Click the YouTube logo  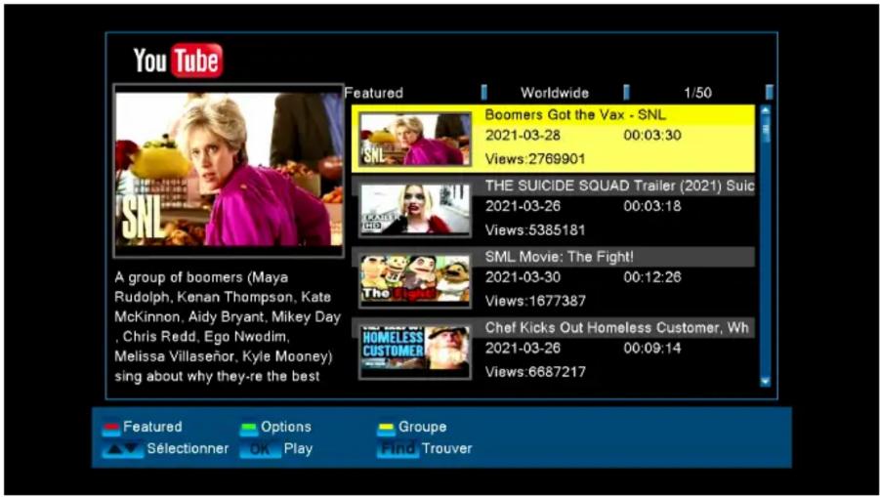coord(178,61)
